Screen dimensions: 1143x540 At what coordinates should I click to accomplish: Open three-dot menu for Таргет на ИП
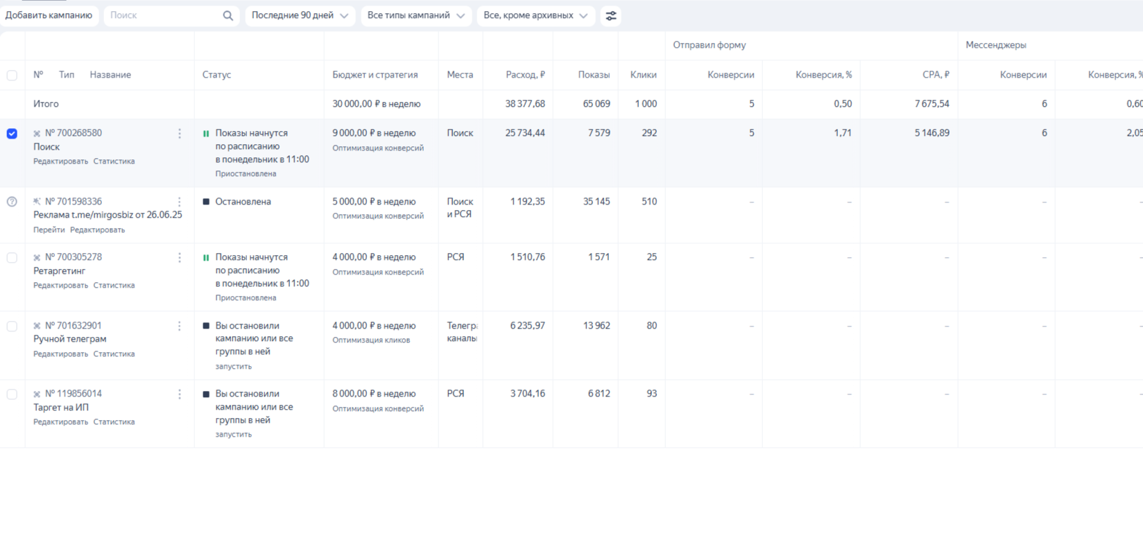click(x=180, y=394)
